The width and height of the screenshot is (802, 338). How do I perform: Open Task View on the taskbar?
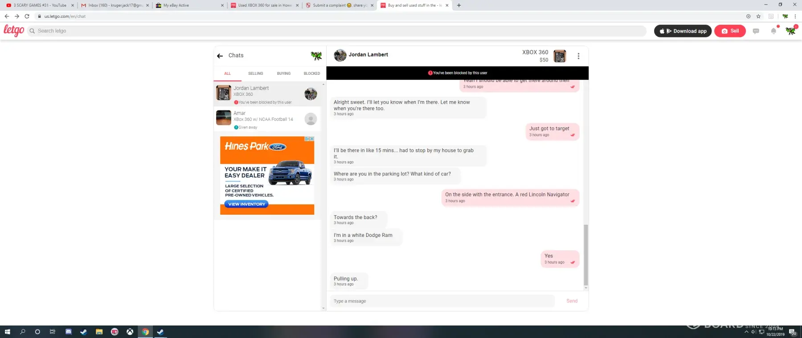[53, 332]
